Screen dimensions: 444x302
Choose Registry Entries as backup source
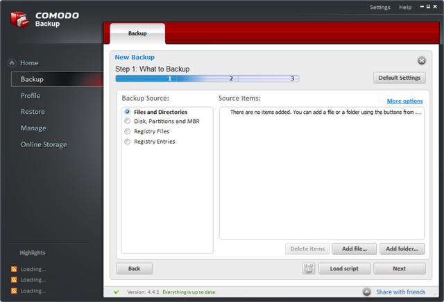[128, 142]
